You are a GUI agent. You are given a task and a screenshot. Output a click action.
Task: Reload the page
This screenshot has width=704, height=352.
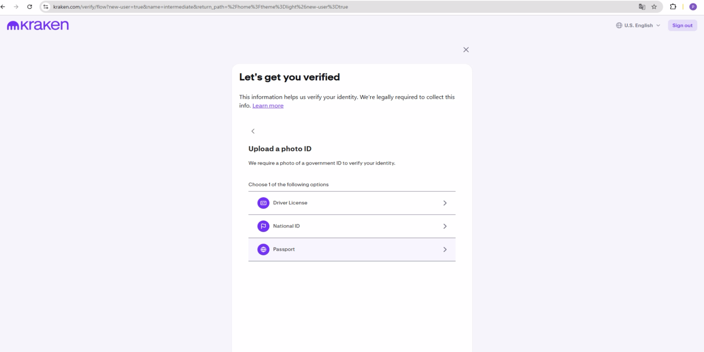tap(30, 7)
